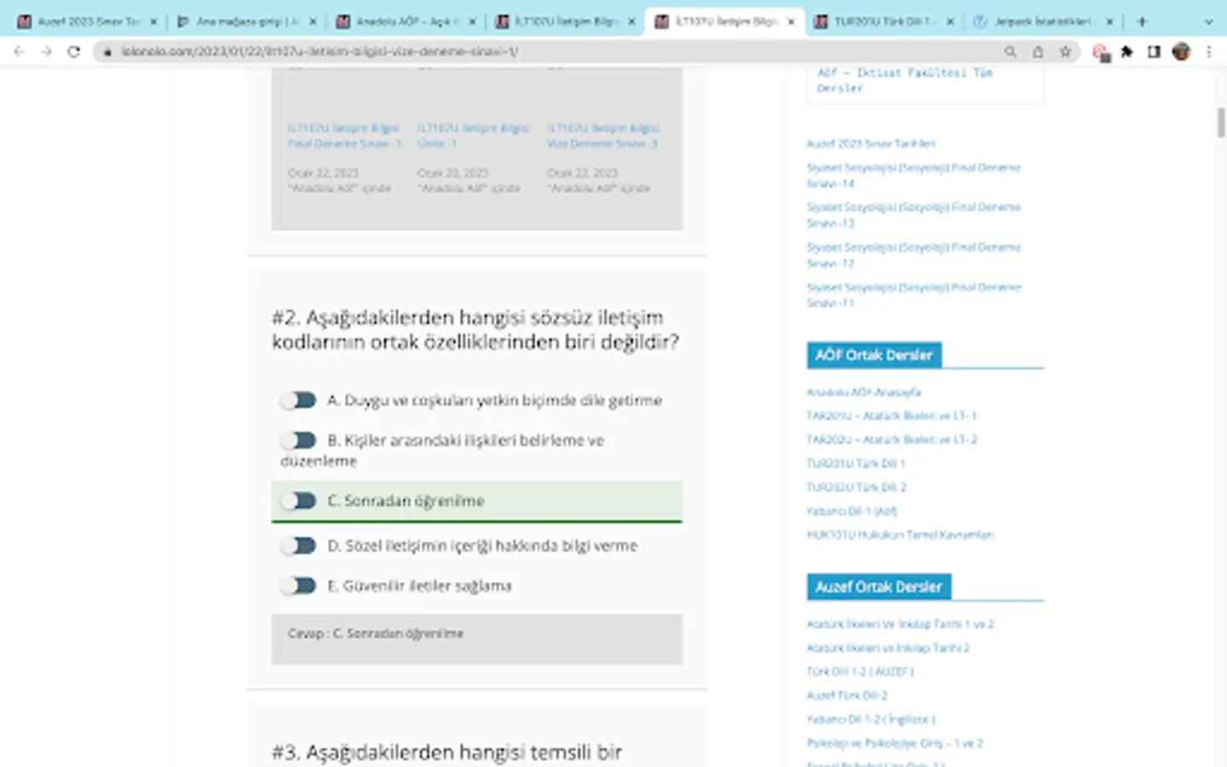Go forward in browser history
Viewport: 1227px width, 767px height.
tap(46, 52)
